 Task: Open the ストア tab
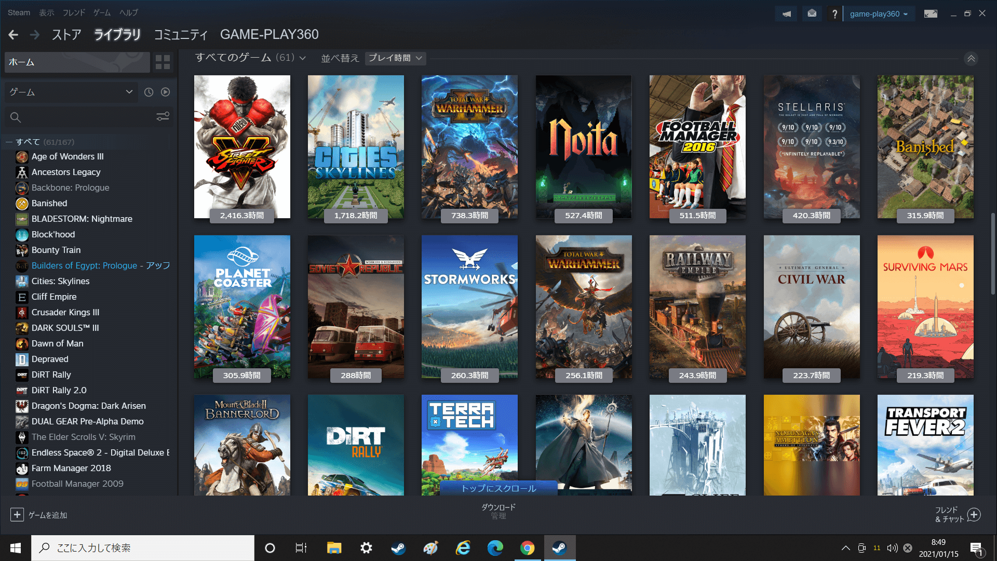coord(66,35)
